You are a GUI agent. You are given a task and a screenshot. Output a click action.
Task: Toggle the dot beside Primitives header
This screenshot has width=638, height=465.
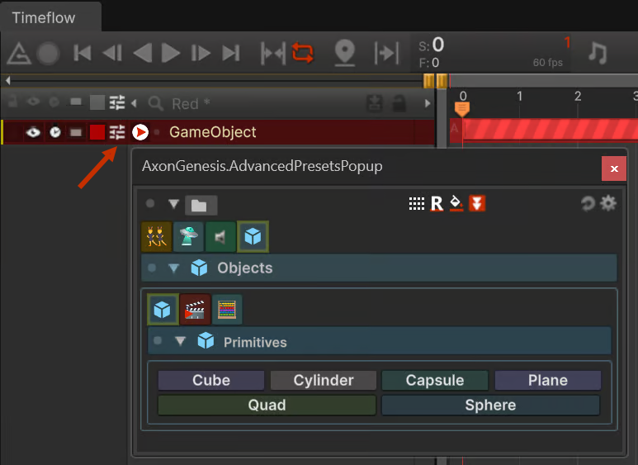click(x=158, y=340)
